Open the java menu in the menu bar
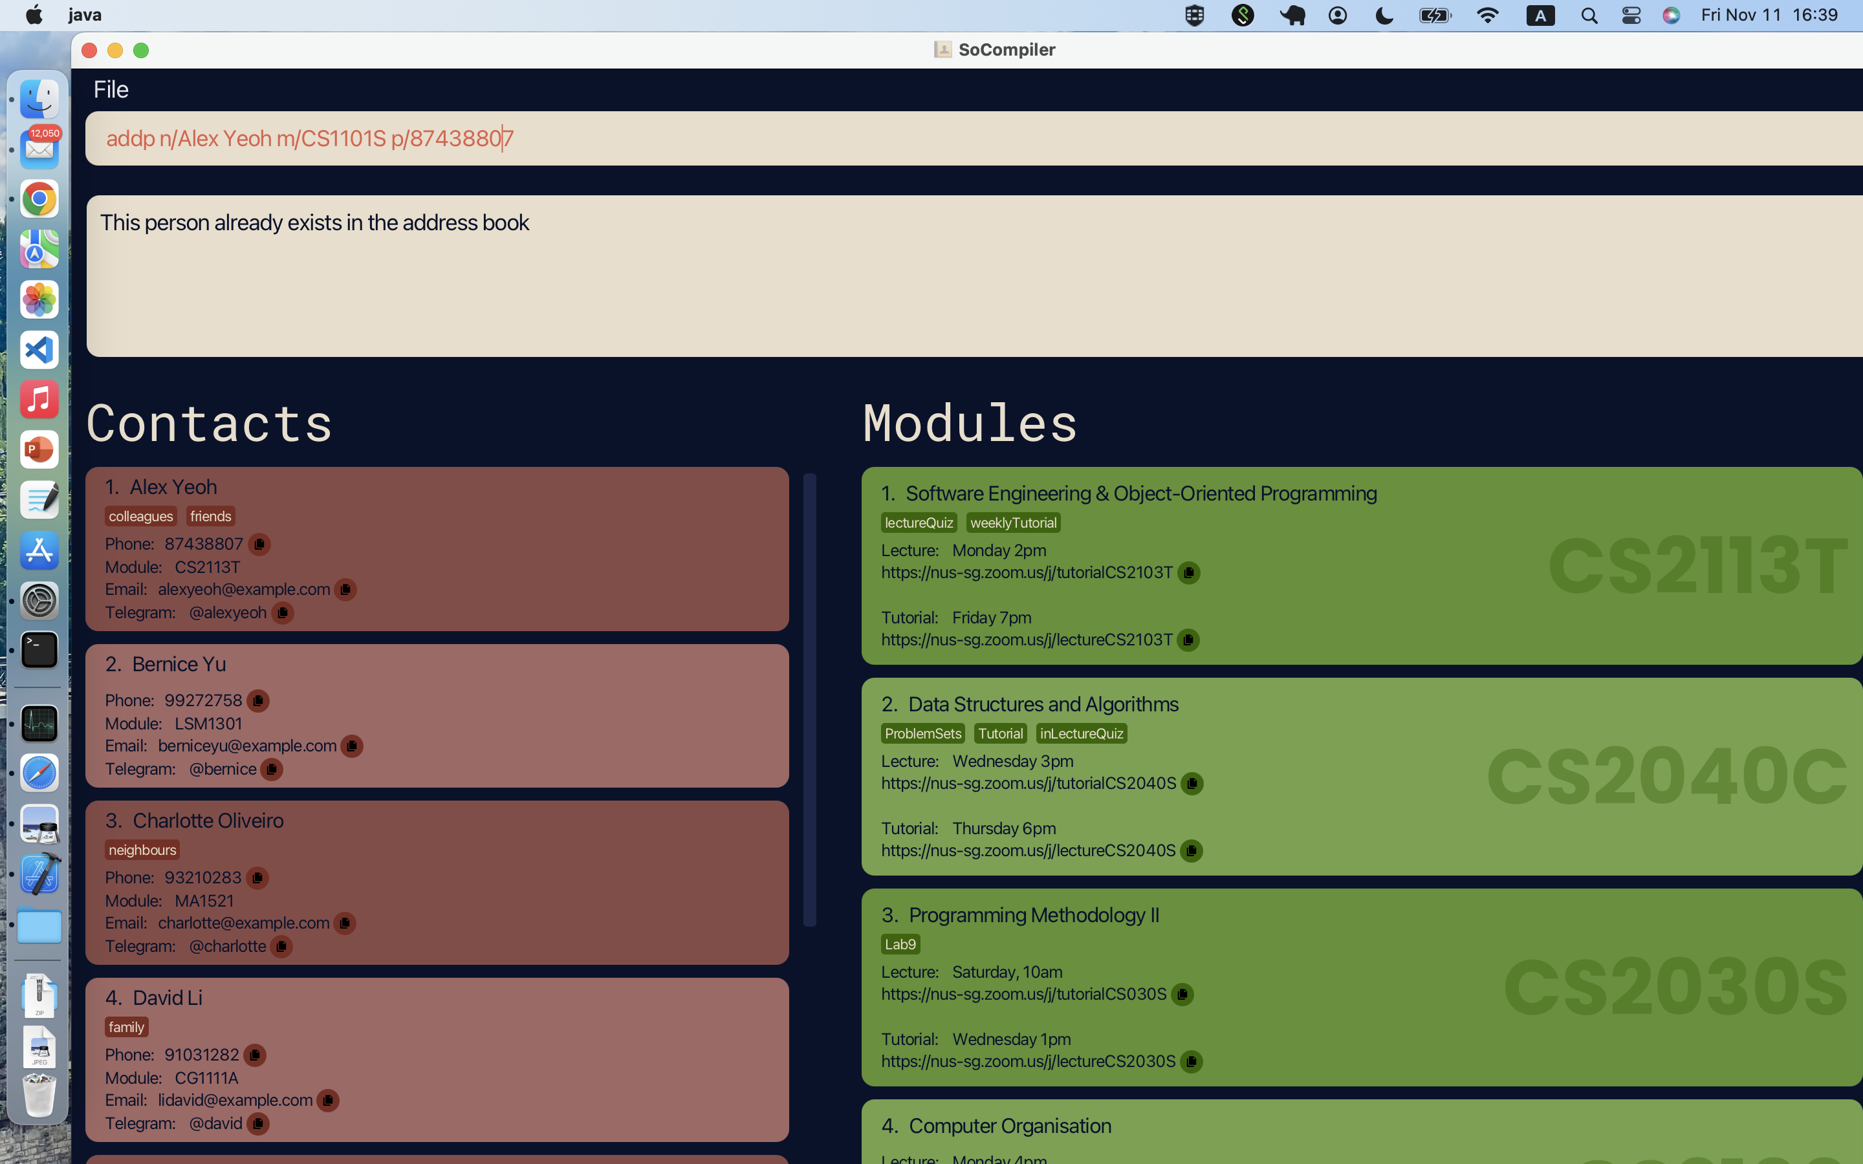 [85, 15]
